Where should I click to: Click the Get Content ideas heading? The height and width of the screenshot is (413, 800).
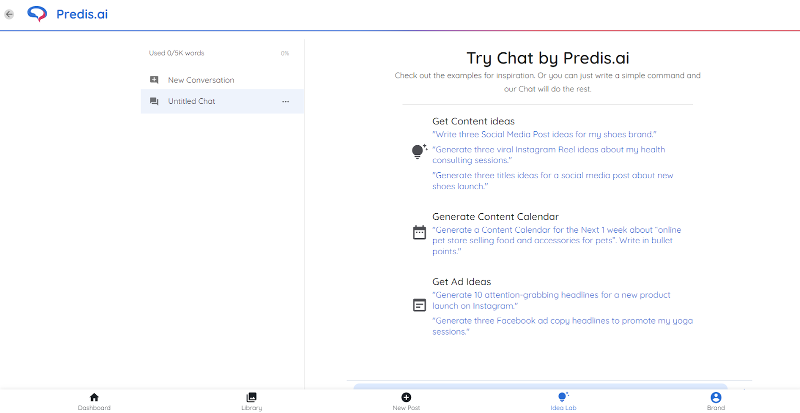click(473, 121)
